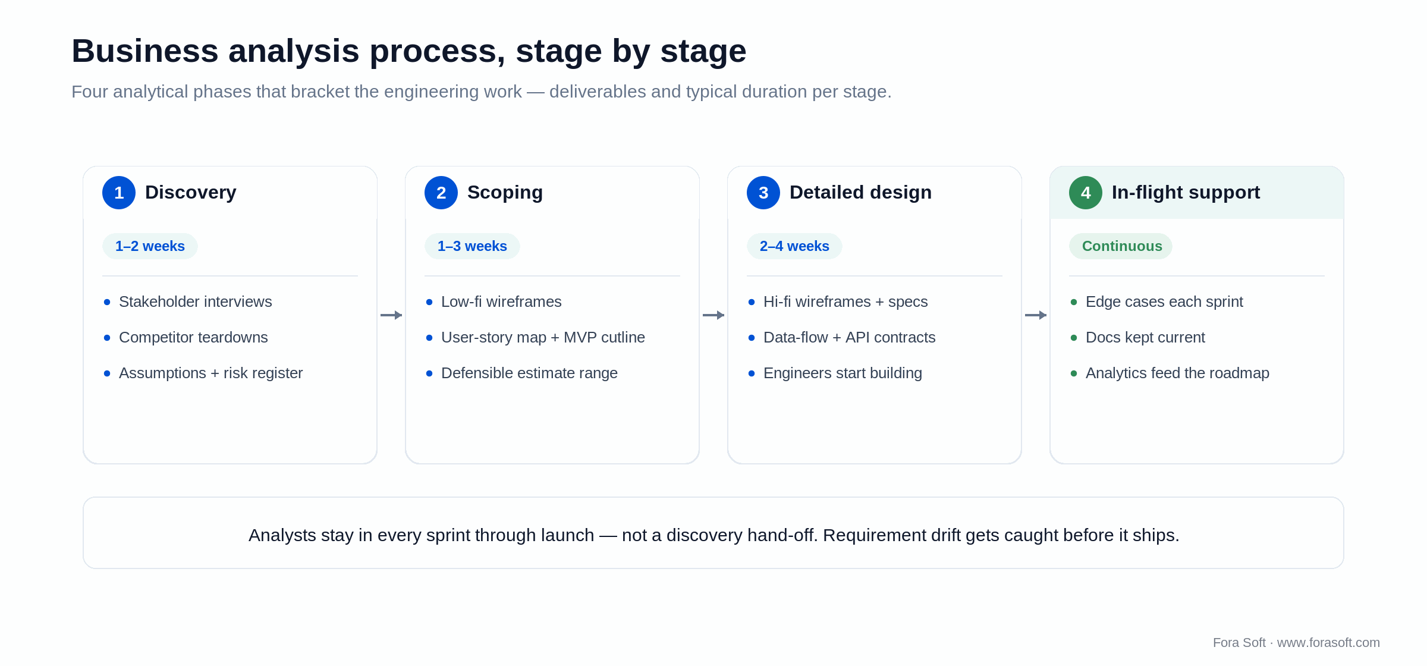The image size is (1427, 666).
Task: Click the 'Hi-fi wireframes + specs' bullet text
Action: click(x=845, y=302)
